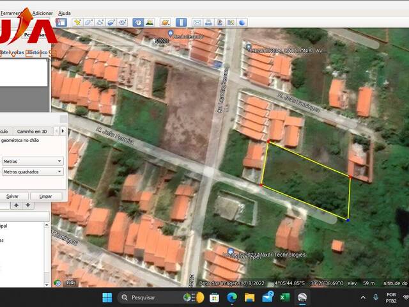
Task: Start recording a tour
Action: (x=122, y=22)
